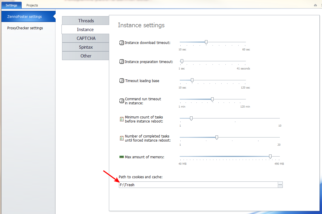The width and height of the screenshot is (322, 214).
Task: Open ProxyChecker settings in the sidebar
Action: coord(25,28)
